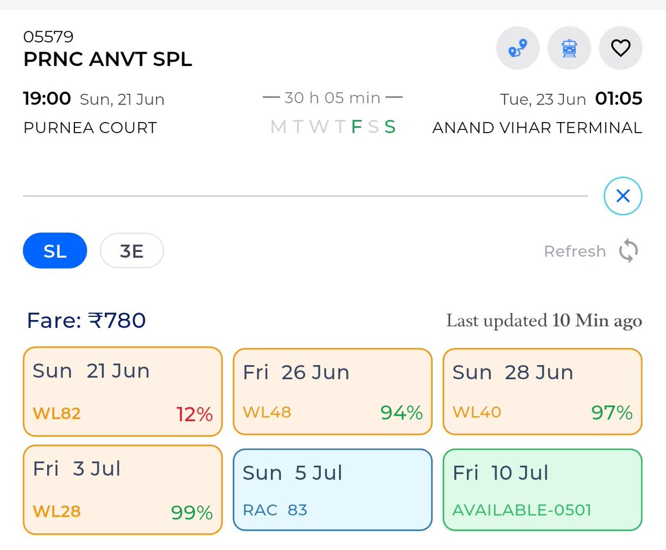
Task: Click the departure time 19:00
Action: point(47,99)
